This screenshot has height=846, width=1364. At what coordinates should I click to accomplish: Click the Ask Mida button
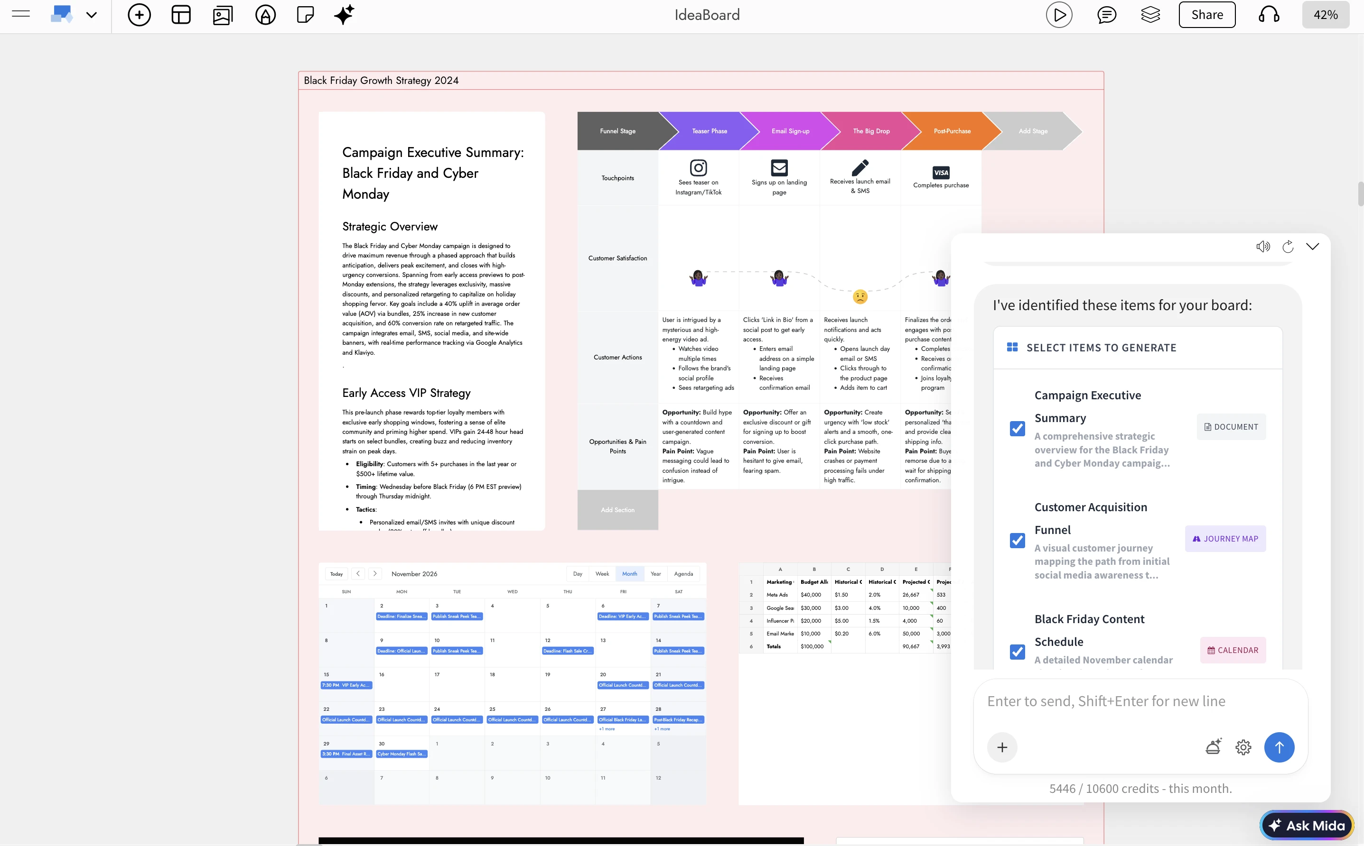point(1306,825)
